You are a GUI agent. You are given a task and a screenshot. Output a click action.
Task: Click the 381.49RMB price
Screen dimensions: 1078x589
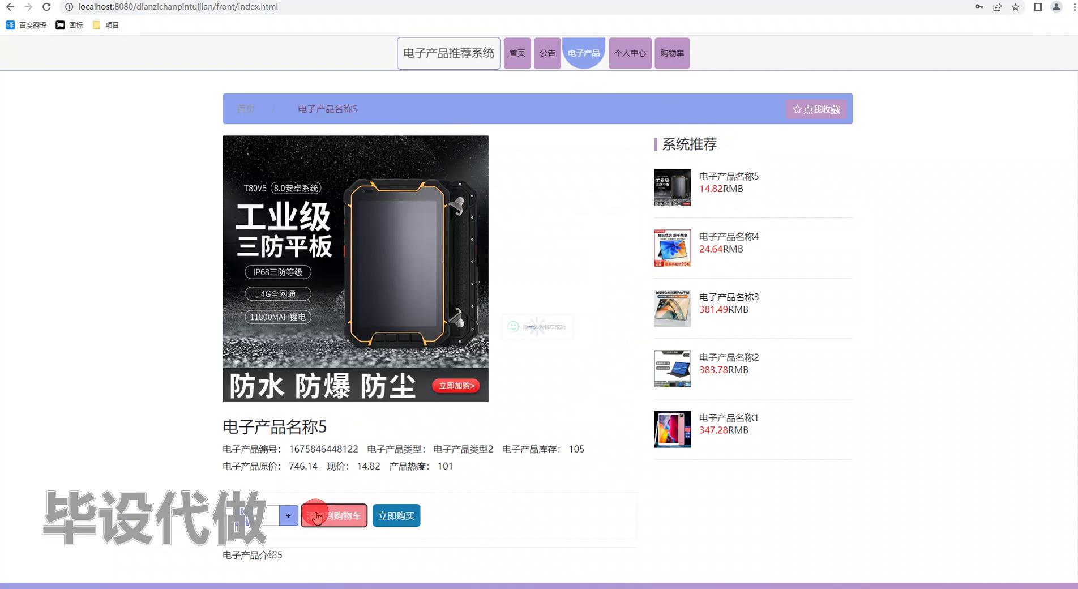click(724, 309)
